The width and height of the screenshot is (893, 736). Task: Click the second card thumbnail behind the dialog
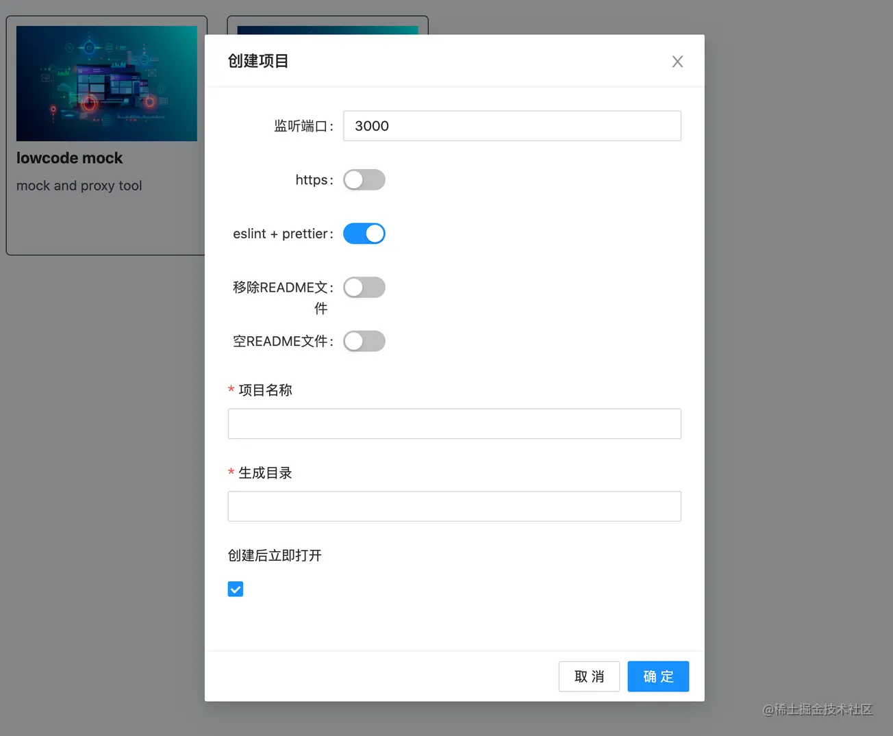click(x=327, y=30)
